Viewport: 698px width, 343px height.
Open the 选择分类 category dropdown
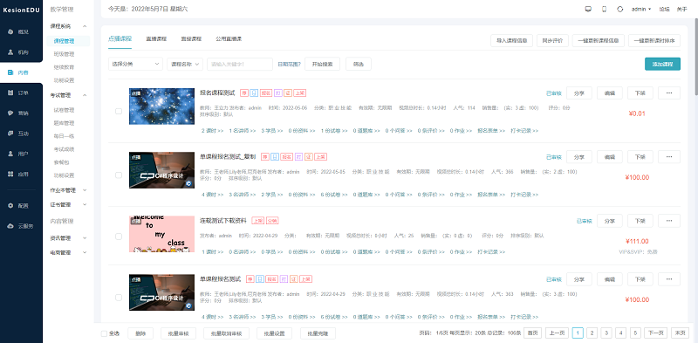(x=135, y=64)
